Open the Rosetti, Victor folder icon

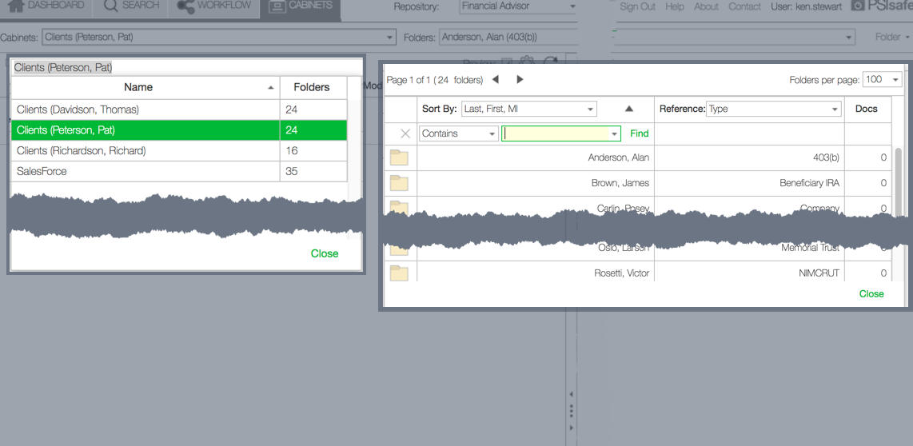(399, 273)
